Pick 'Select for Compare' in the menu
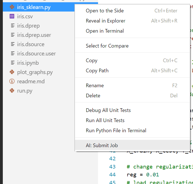Screen dimensions: 193x184 click(x=107, y=46)
